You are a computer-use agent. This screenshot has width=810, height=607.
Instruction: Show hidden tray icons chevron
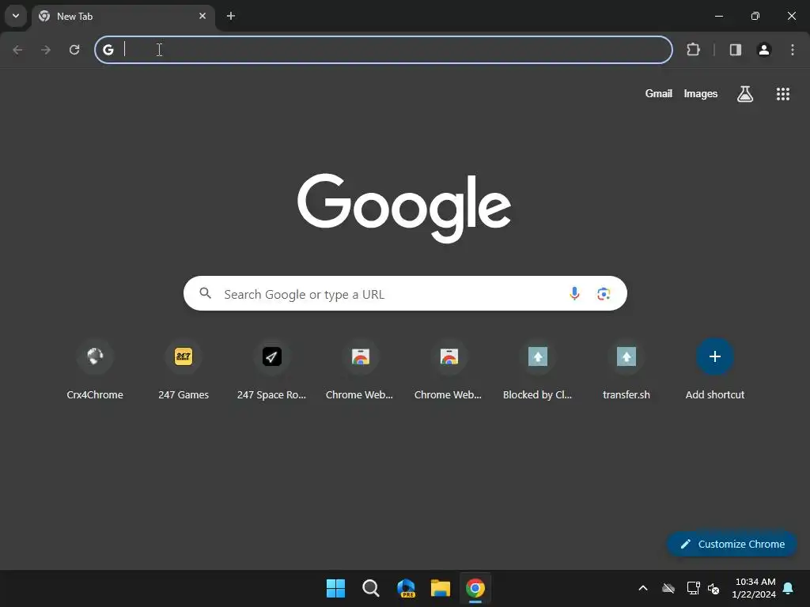pyautogui.click(x=643, y=588)
